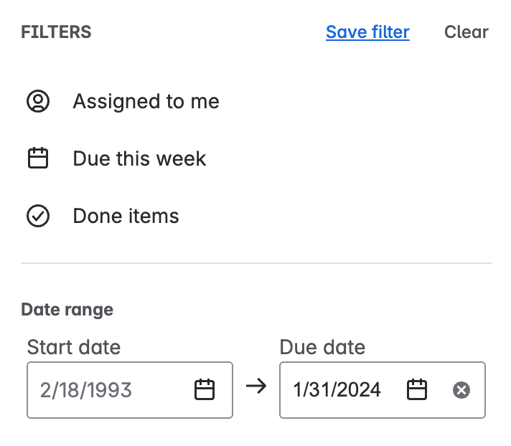Click the Start date field label
511x446 pixels.
pos(74,347)
